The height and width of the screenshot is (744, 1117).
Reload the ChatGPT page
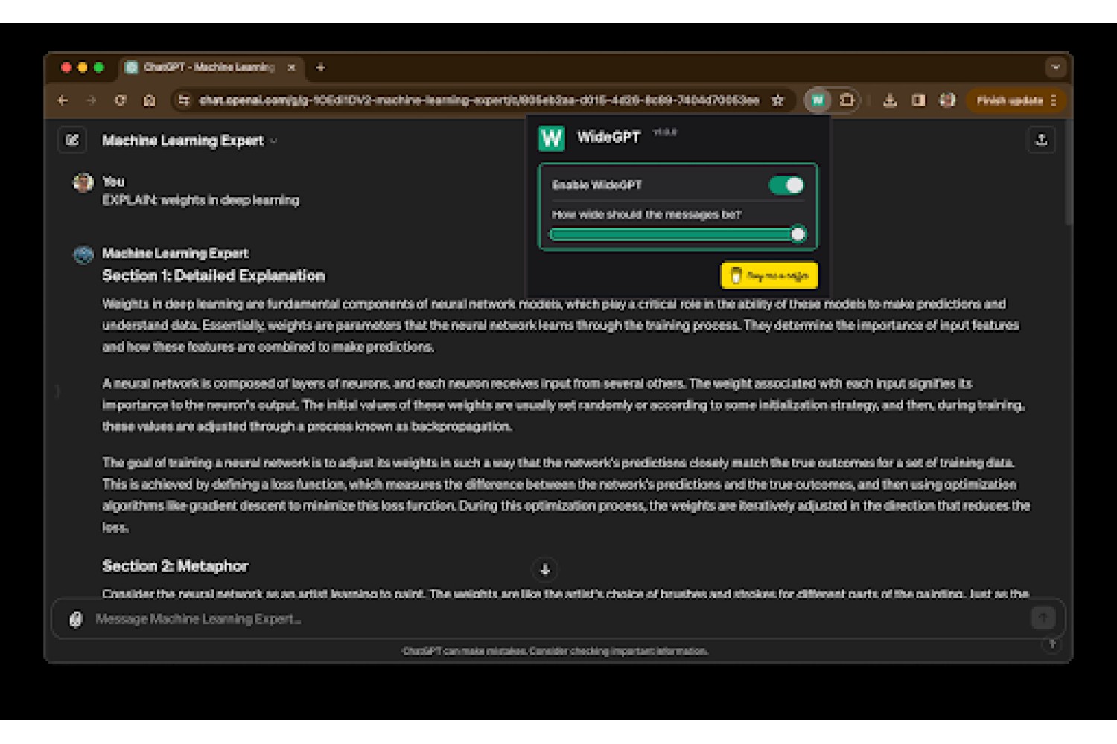[120, 100]
